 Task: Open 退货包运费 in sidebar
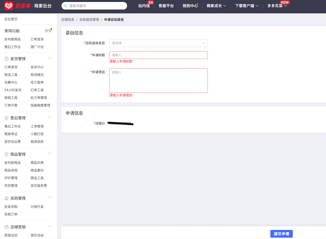tap(12, 142)
